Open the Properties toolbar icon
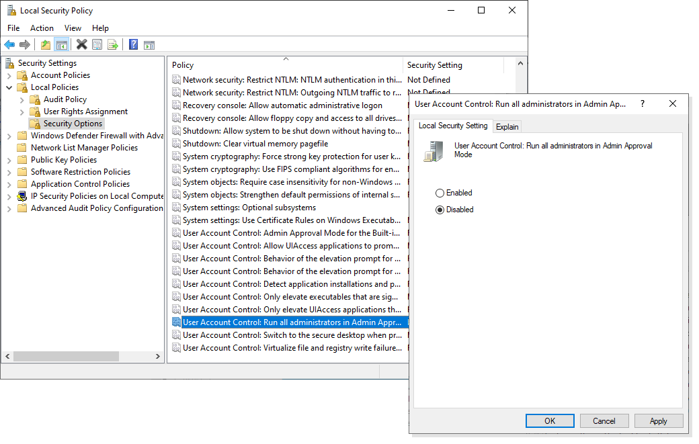 point(97,44)
